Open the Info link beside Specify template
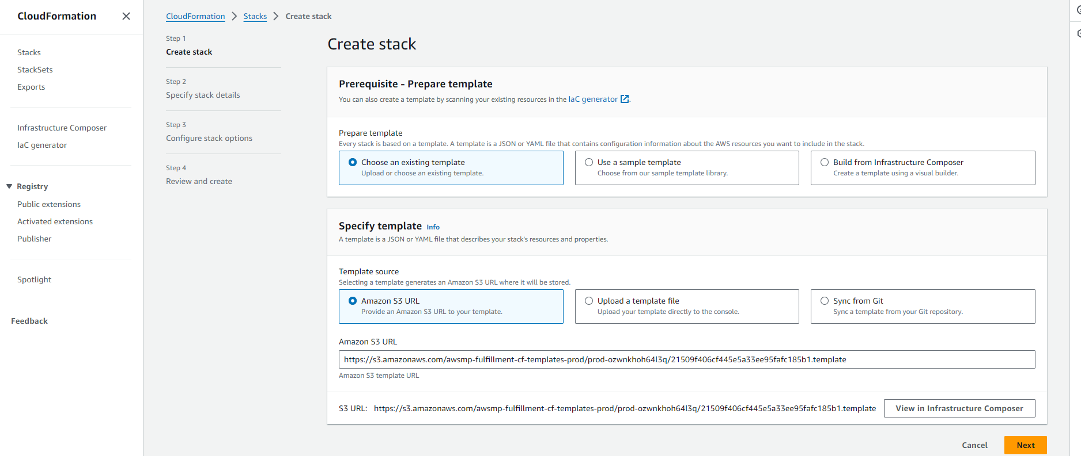The image size is (1081, 456). (433, 227)
